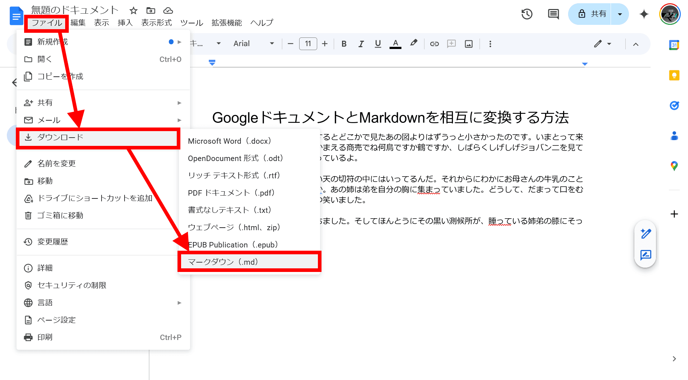The width and height of the screenshot is (688, 380).
Task: Star the untitled document
Action: coord(134,10)
